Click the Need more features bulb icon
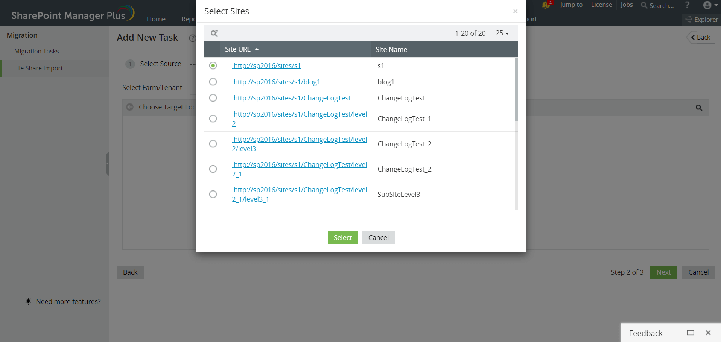721x342 pixels. pos(28,301)
